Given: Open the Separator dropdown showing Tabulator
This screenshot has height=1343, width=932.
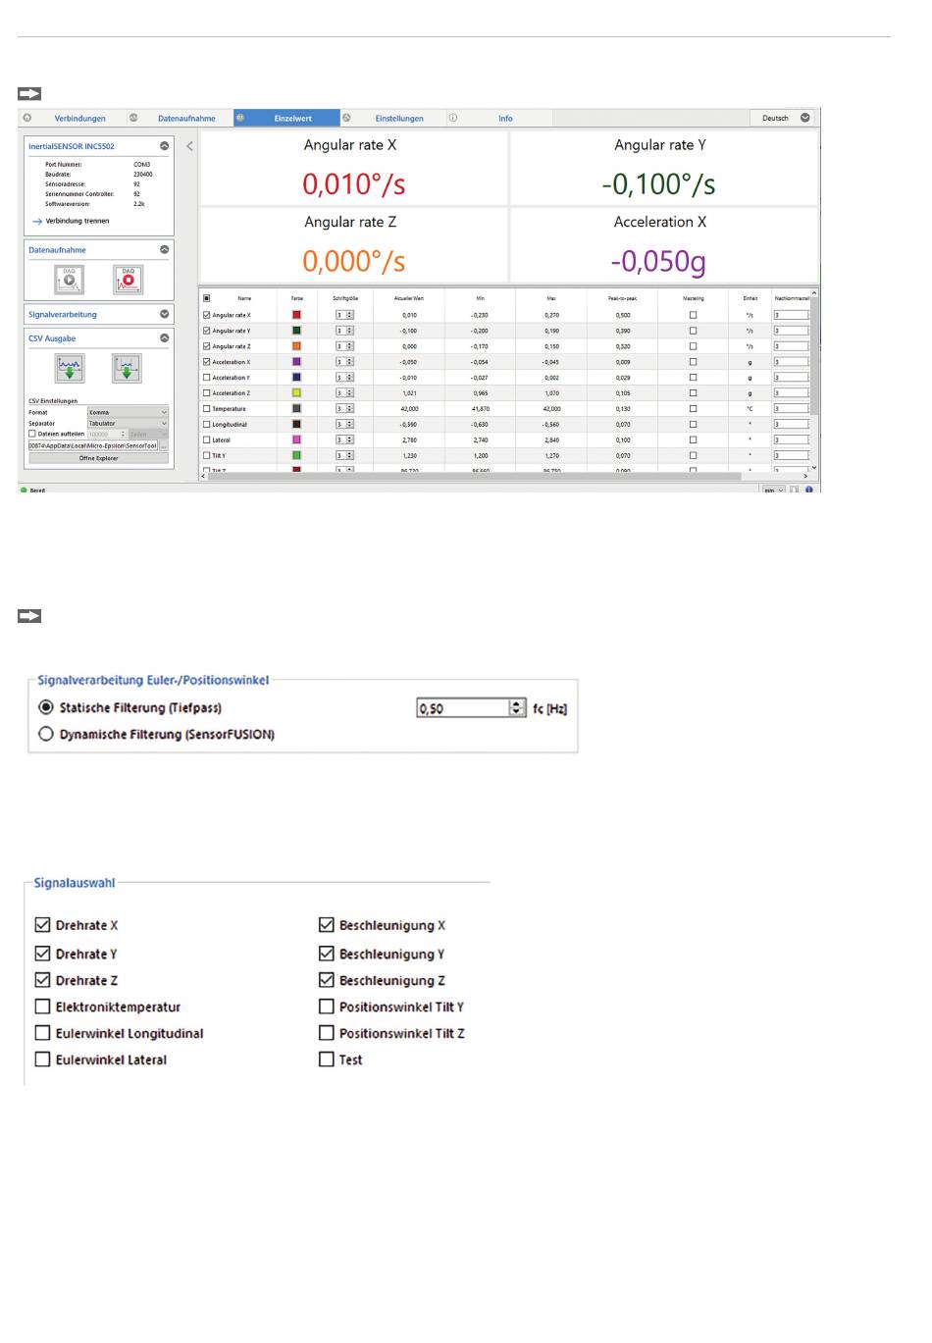Looking at the screenshot, I should point(128,424).
